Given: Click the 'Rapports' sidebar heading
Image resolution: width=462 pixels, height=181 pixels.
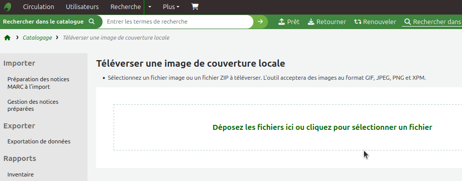Looking at the screenshot, I should pyautogui.click(x=20, y=158).
